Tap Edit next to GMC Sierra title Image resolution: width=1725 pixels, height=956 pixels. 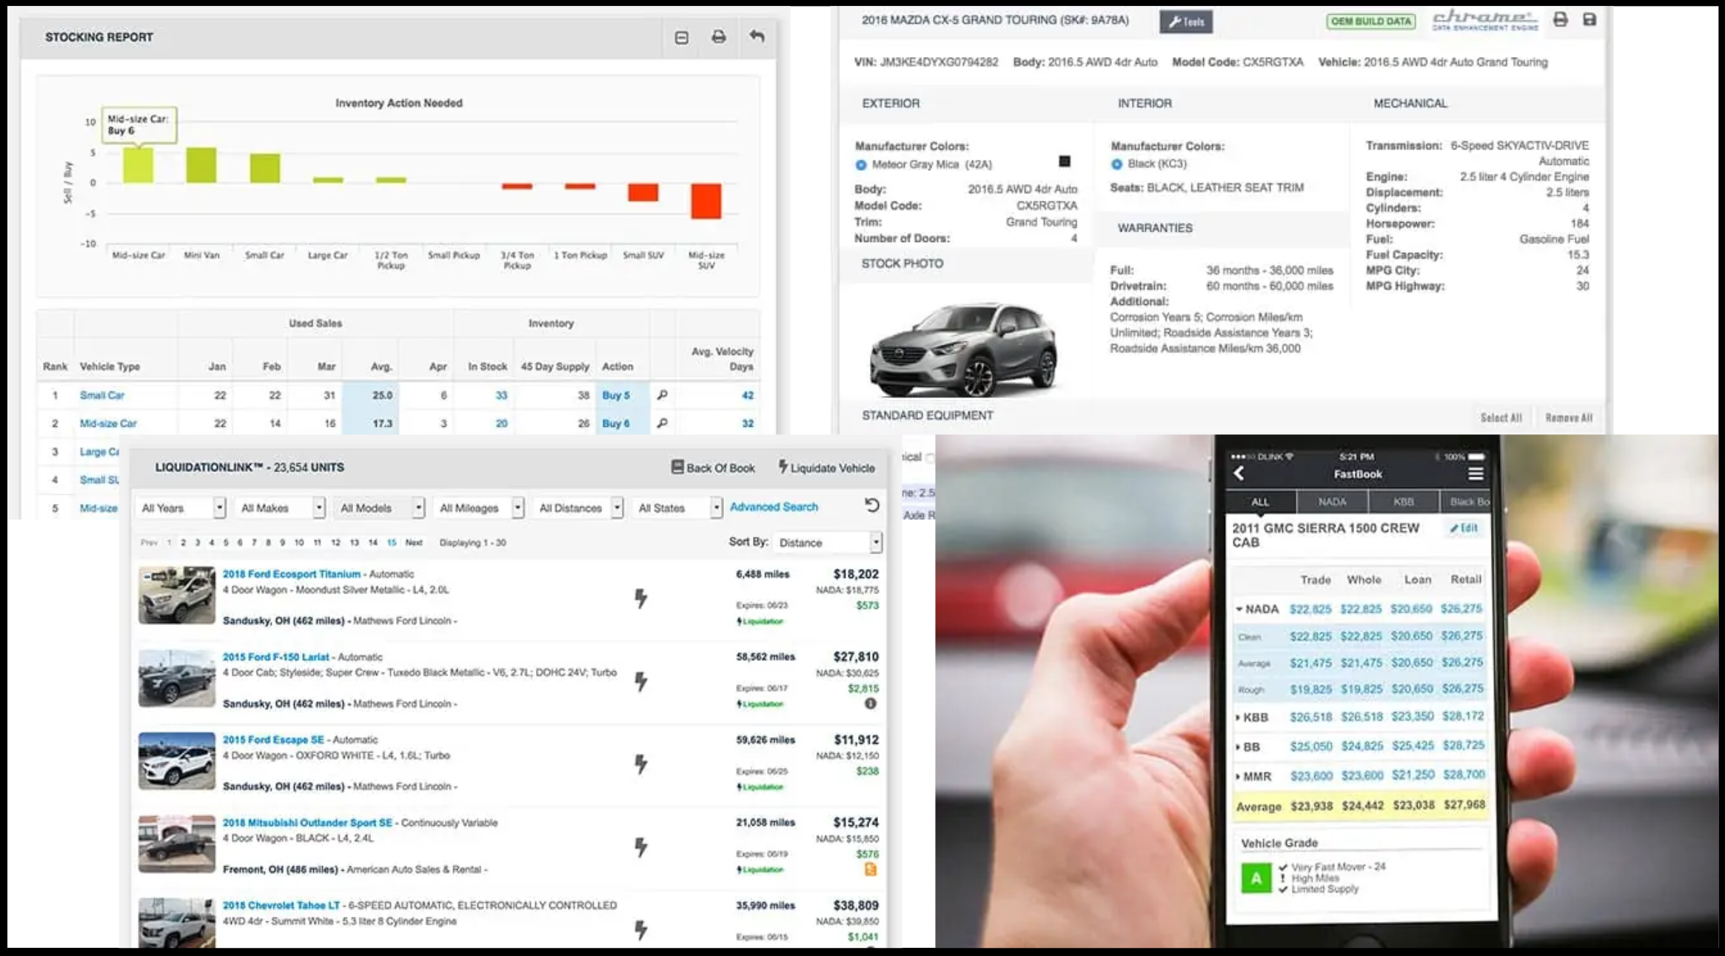(1464, 528)
